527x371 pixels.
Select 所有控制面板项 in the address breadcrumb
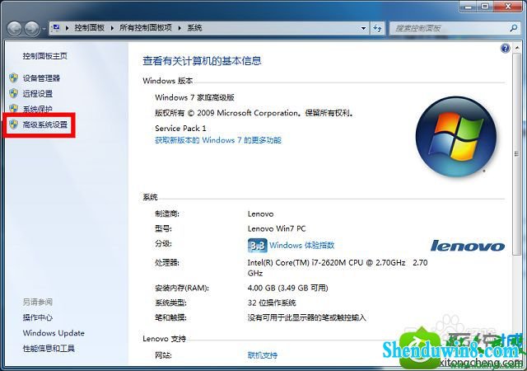click(146, 28)
